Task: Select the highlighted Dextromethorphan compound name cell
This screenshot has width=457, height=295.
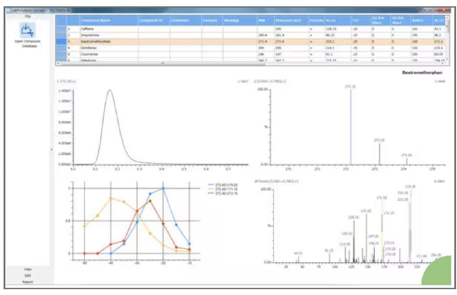Action: tap(109, 42)
